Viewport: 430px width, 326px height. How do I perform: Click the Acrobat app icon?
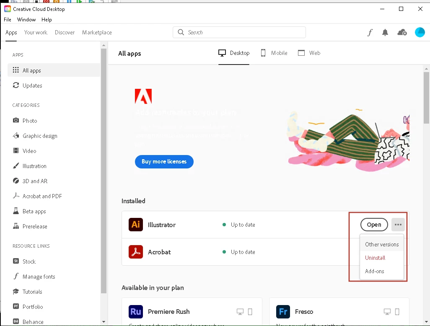(x=136, y=252)
